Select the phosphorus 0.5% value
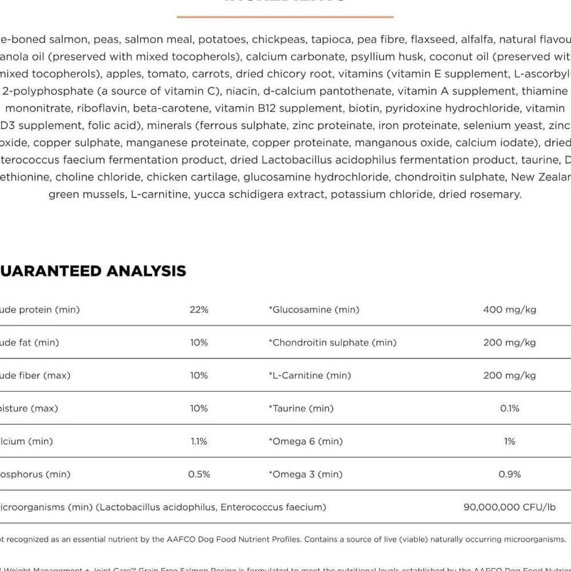The width and height of the screenshot is (571, 571). coord(199,474)
